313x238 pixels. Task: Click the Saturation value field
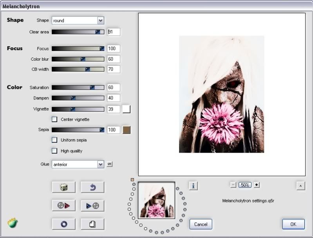tap(114, 87)
